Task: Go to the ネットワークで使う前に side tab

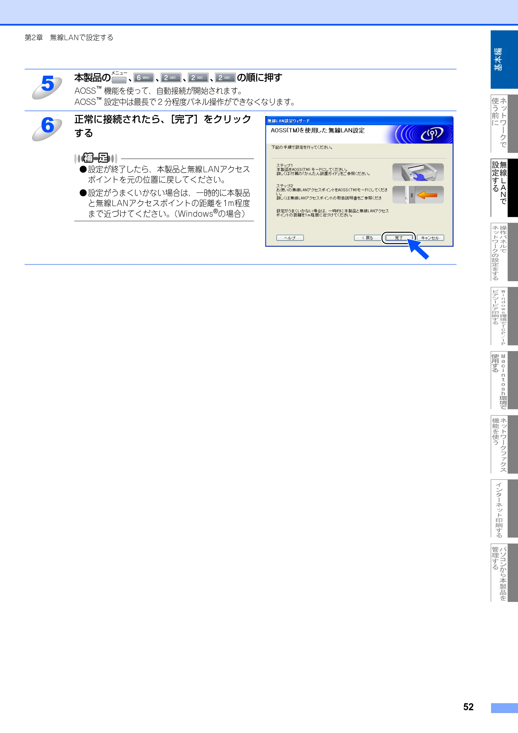Action: click(504, 124)
